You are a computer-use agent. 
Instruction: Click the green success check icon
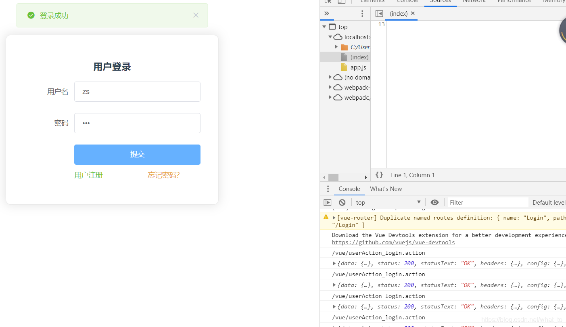(31, 15)
